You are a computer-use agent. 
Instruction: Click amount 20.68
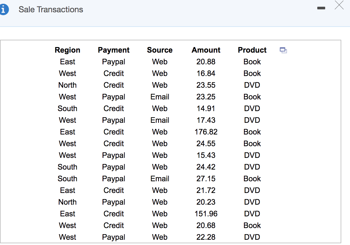(x=206, y=225)
